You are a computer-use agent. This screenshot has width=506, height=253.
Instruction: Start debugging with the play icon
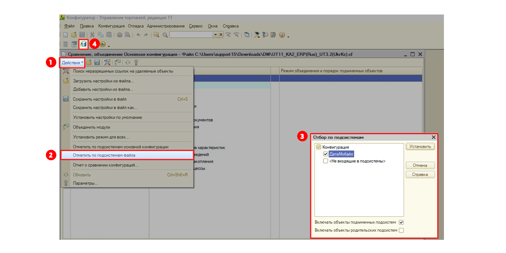(x=103, y=44)
